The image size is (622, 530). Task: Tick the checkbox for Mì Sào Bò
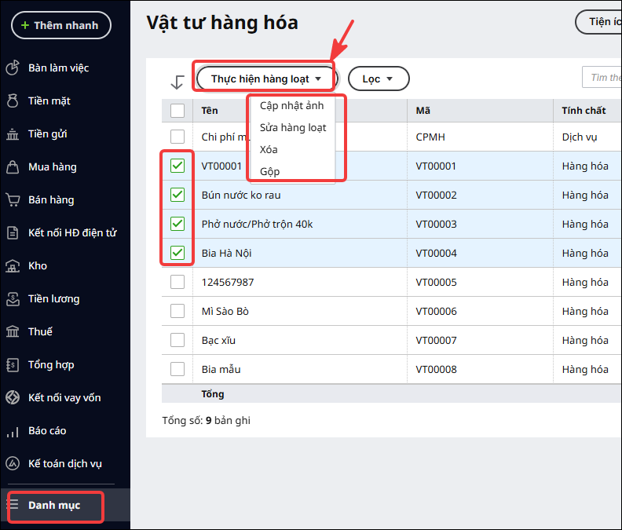[177, 311]
